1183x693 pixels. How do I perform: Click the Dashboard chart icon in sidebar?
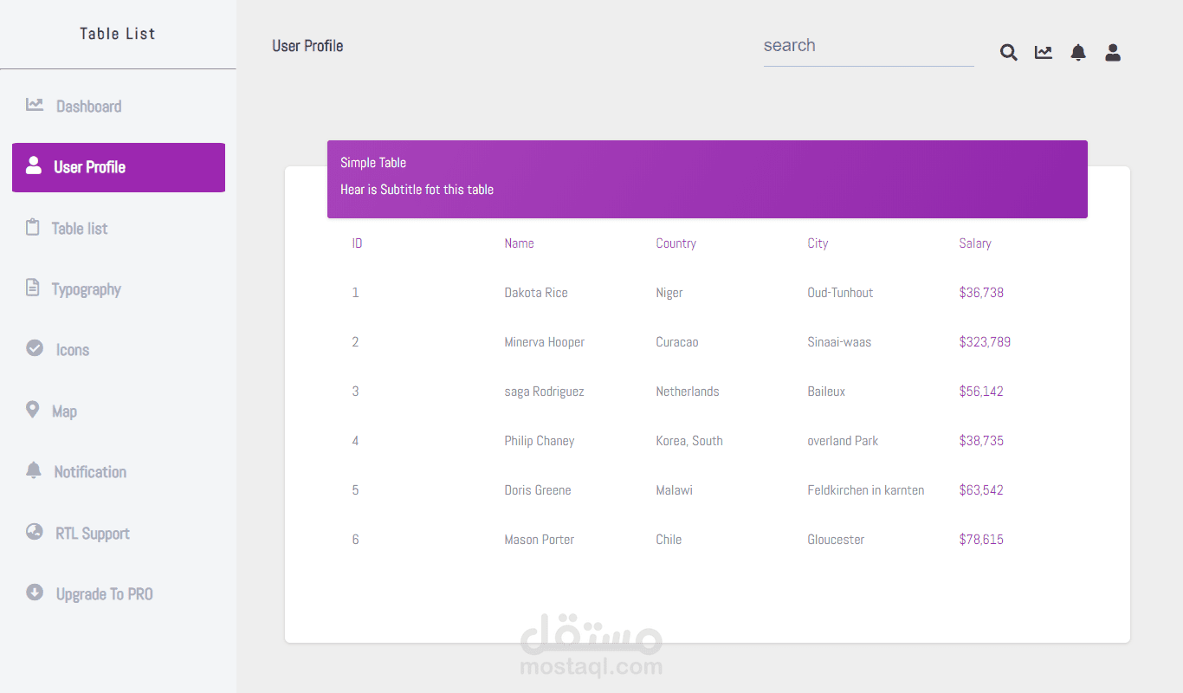click(35, 105)
